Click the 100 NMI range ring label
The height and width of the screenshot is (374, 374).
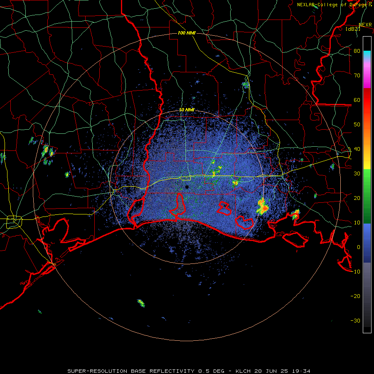[187, 33]
